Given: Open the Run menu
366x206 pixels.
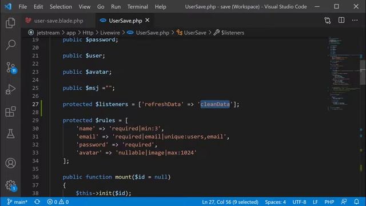Looking at the screenshot, I should [x=116, y=7].
